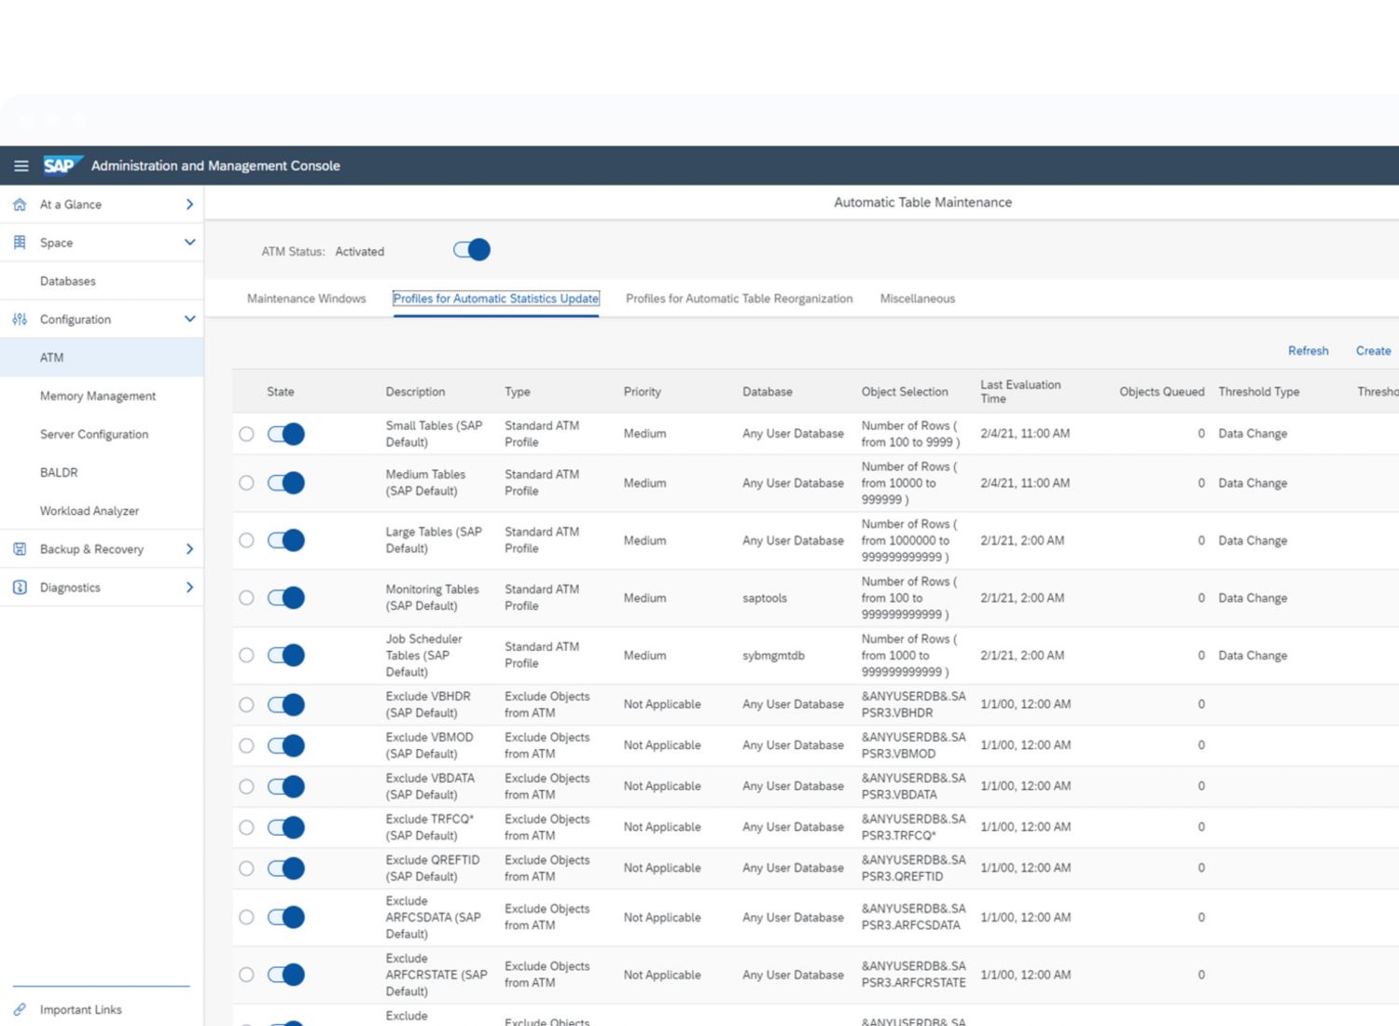Open the Maintenance Windows tab
Viewport: 1399px width, 1026px height.
point(306,298)
